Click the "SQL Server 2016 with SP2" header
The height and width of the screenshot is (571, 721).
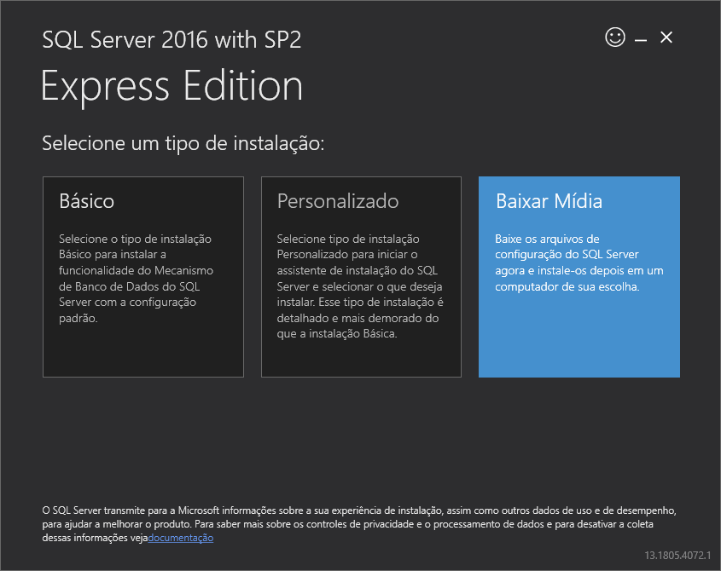pyautogui.click(x=172, y=39)
